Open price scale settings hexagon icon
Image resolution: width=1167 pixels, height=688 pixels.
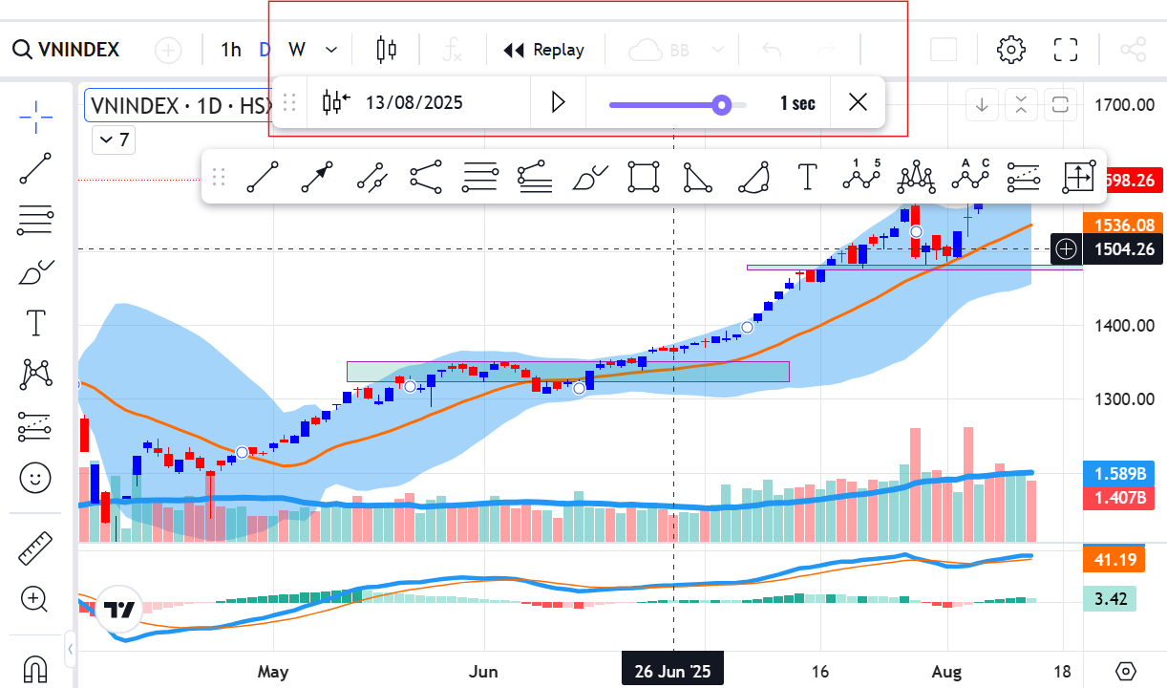point(1127,671)
